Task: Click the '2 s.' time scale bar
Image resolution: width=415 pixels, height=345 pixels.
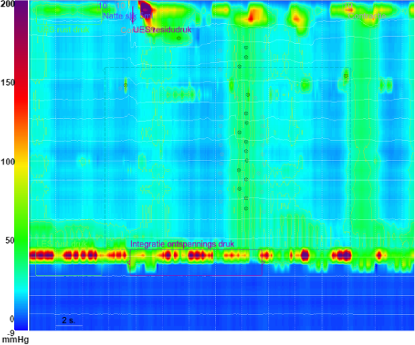Action: (69, 322)
